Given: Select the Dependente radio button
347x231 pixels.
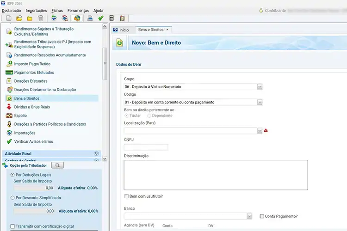Looking at the screenshot, I should click(149, 115).
